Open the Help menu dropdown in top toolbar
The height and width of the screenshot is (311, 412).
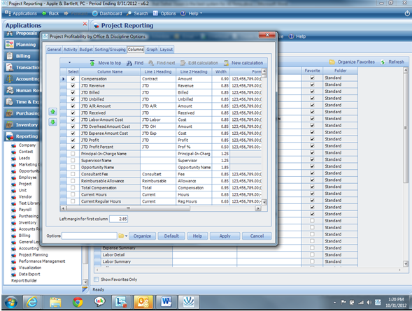tap(201, 13)
